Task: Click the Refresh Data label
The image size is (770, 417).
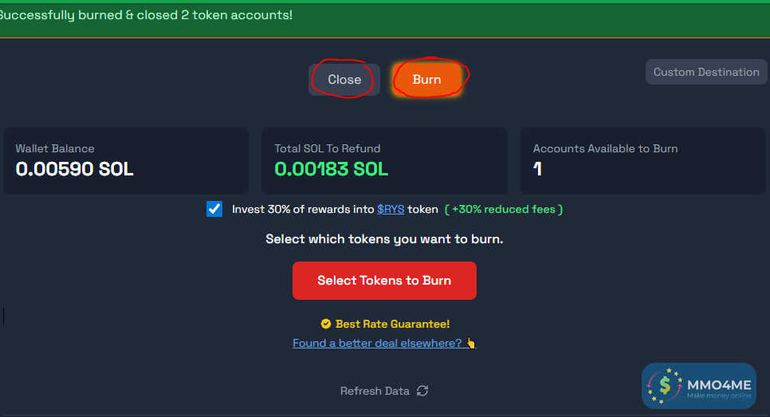Action: click(x=375, y=391)
